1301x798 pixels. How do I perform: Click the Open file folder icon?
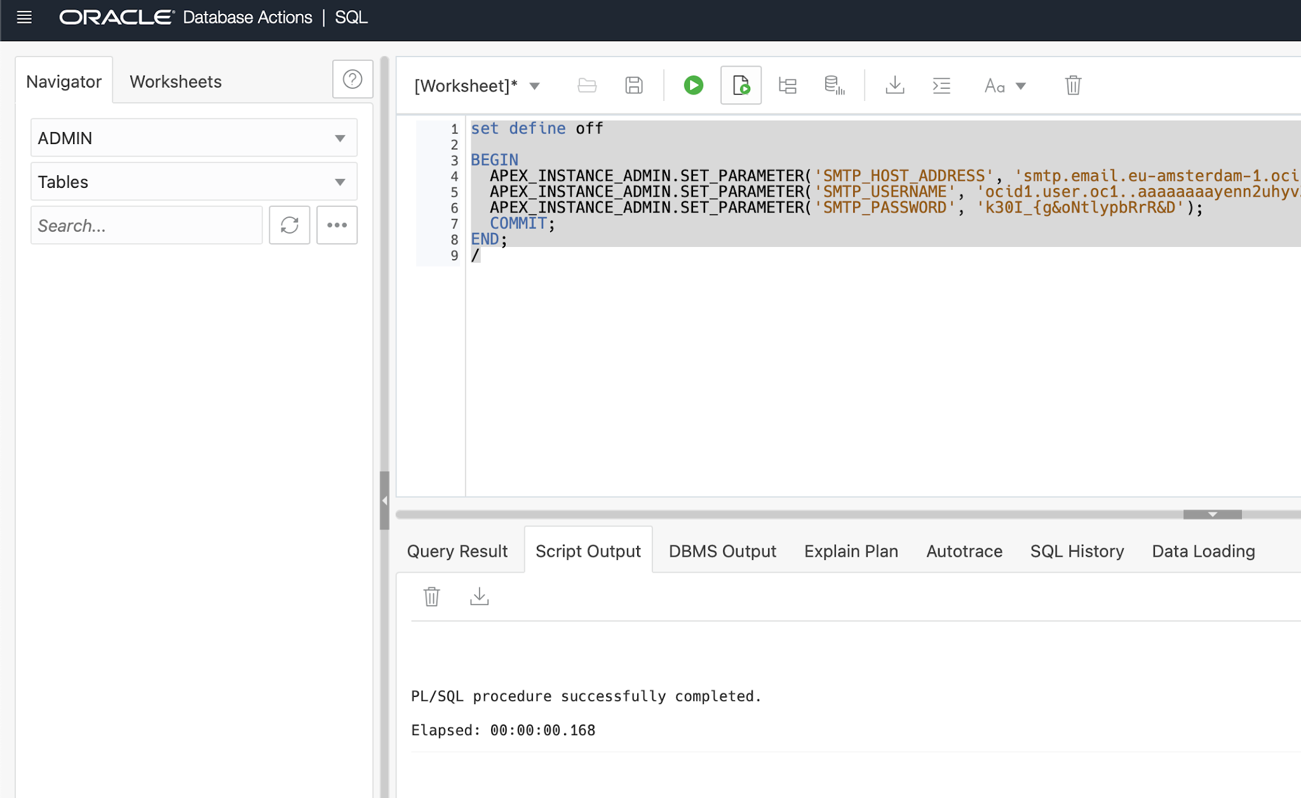pyautogui.click(x=587, y=85)
